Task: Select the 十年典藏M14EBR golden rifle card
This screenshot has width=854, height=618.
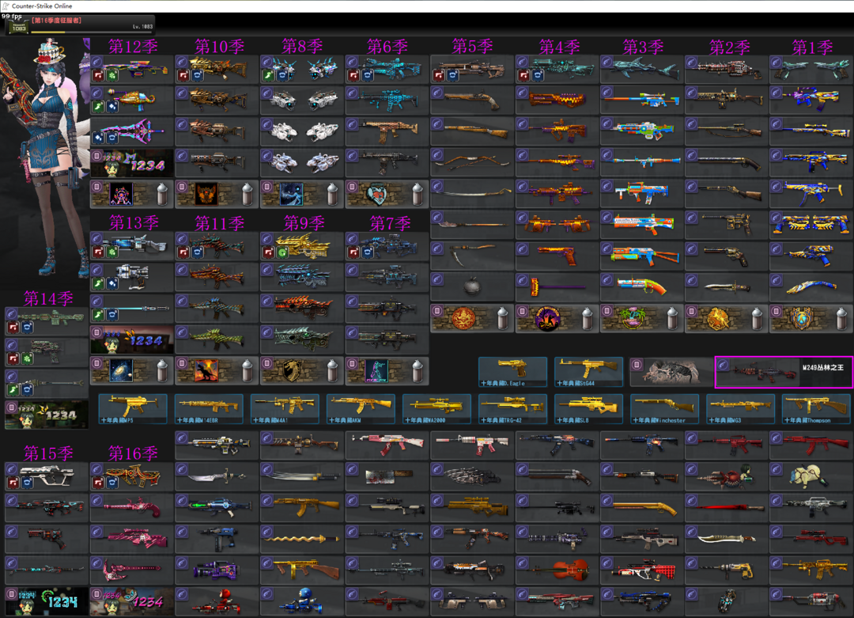Action: 209,409
